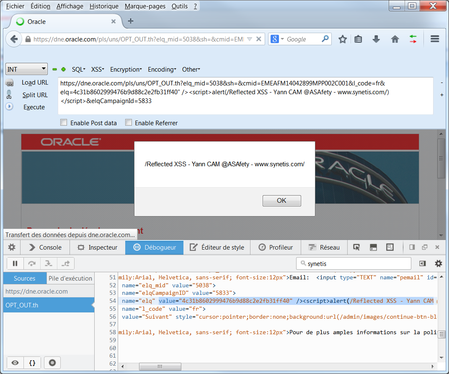Screen dimensions: 449x374
Task: Open Google search engine selector
Action: [x=277, y=39]
